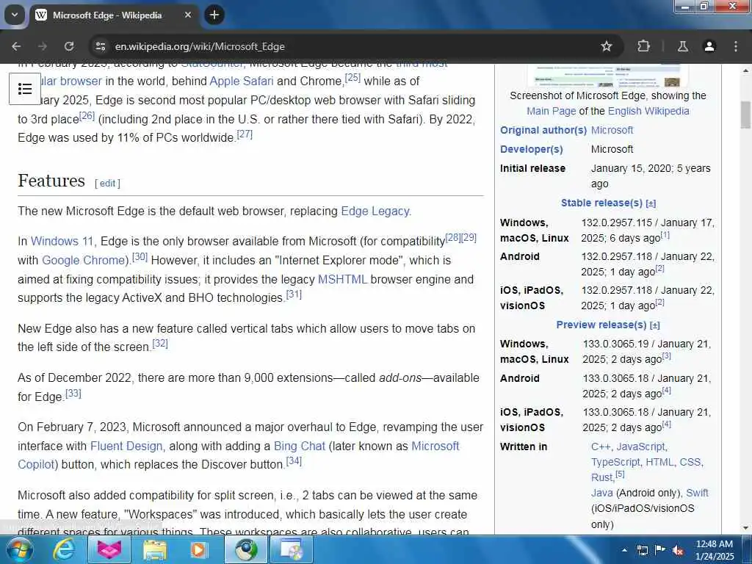
Task: Open the Edge Legacy link
Action: click(375, 211)
